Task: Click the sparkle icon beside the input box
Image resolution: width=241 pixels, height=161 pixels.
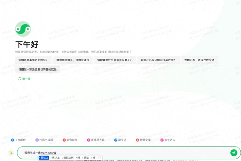Action: point(11,153)
